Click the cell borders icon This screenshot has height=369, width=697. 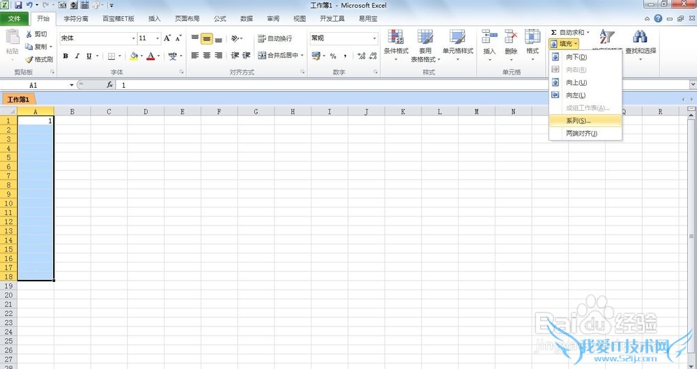tap(112, 56)
